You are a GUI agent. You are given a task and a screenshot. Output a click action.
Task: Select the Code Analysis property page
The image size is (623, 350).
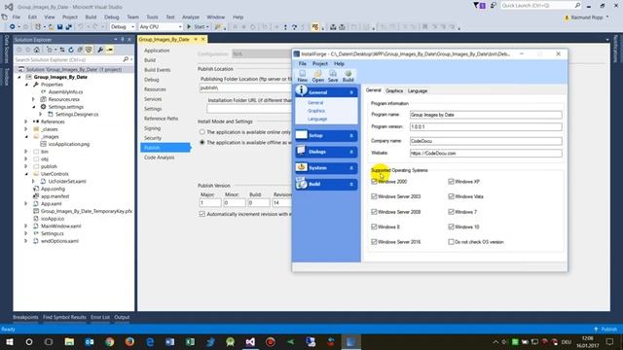point(159,157)
